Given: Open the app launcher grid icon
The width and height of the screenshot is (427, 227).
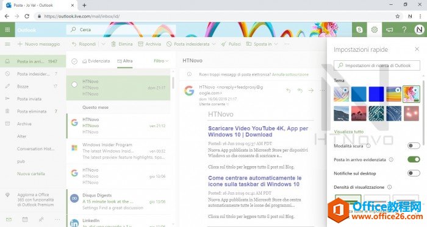Looking at the screenshot, I should tap(7, 30).
